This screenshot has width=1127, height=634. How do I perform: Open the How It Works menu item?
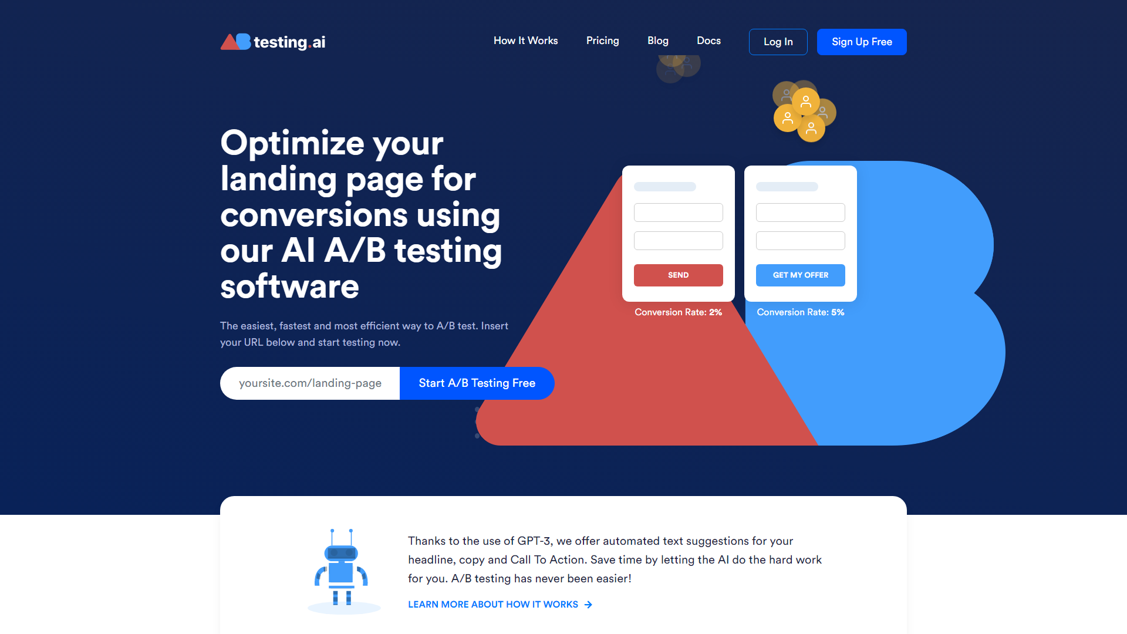coord(525,41)
